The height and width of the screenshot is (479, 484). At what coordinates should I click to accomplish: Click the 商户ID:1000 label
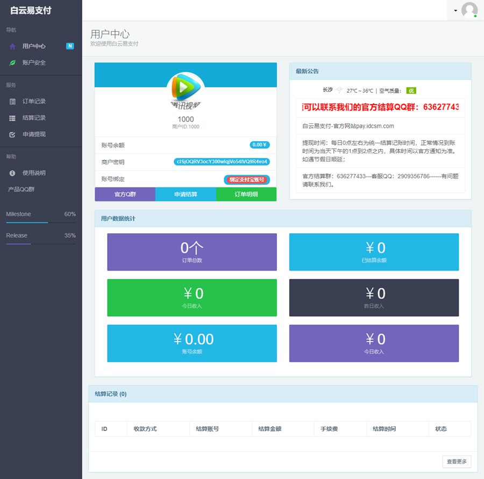click(x=186, y=127)
